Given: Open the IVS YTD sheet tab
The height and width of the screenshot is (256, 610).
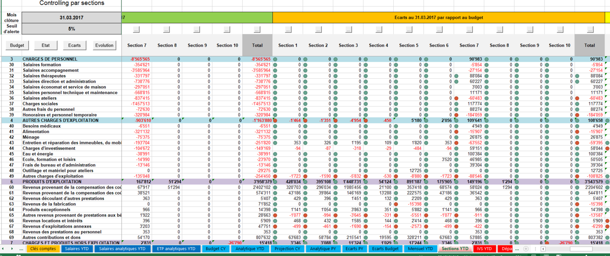Looking at the screenshot, I should click(x=484, y=249).
